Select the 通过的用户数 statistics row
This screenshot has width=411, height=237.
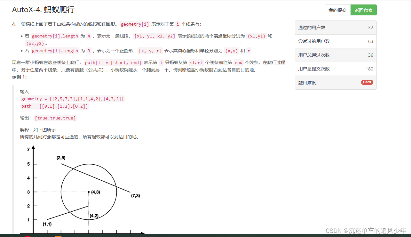point(335,28)
